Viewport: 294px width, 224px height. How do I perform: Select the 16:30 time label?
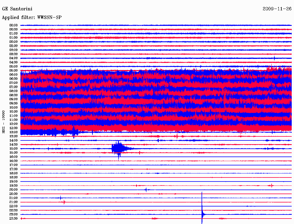pos(13,161)
